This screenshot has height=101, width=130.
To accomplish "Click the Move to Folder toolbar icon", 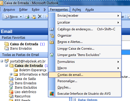I will coord(34,17).
